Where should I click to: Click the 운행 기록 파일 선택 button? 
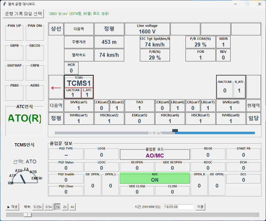[x=23, y=14]
